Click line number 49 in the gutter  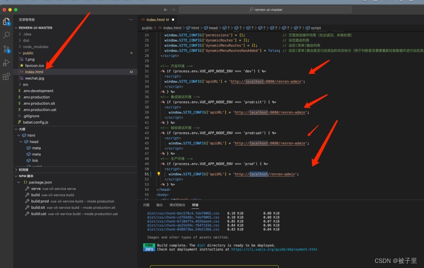pos(147,164)
